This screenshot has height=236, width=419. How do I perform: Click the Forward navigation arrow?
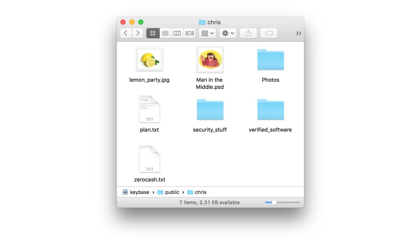coord(138,33)
